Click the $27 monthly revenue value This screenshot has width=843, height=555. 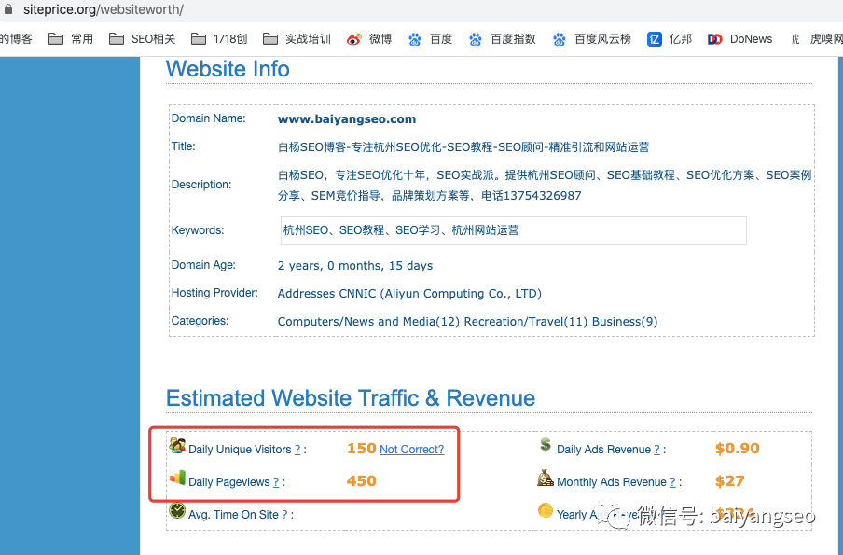[729, 480]
